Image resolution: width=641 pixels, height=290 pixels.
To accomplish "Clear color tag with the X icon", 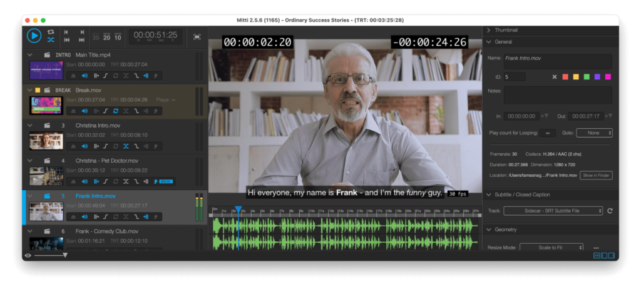I will 555,77.
